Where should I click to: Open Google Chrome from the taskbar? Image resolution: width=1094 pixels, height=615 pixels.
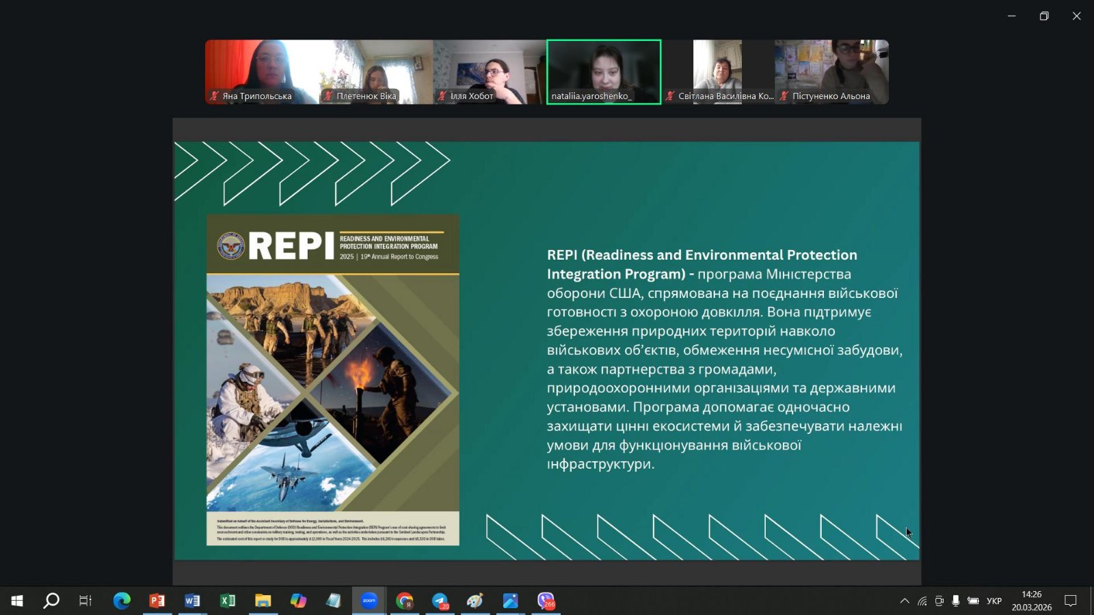tap(405, 601)
